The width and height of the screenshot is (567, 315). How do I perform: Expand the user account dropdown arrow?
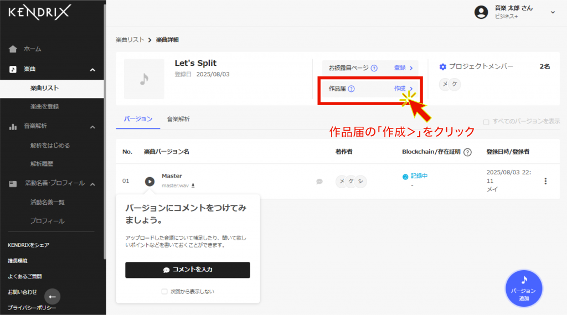pos(552,12)
